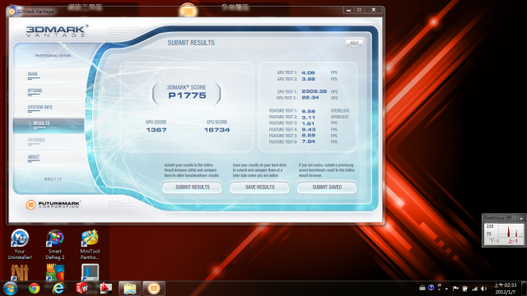Open Windows Explorer from taskbar
The height and width of the screenshot is (296, 527).
[x=130, y=289]
